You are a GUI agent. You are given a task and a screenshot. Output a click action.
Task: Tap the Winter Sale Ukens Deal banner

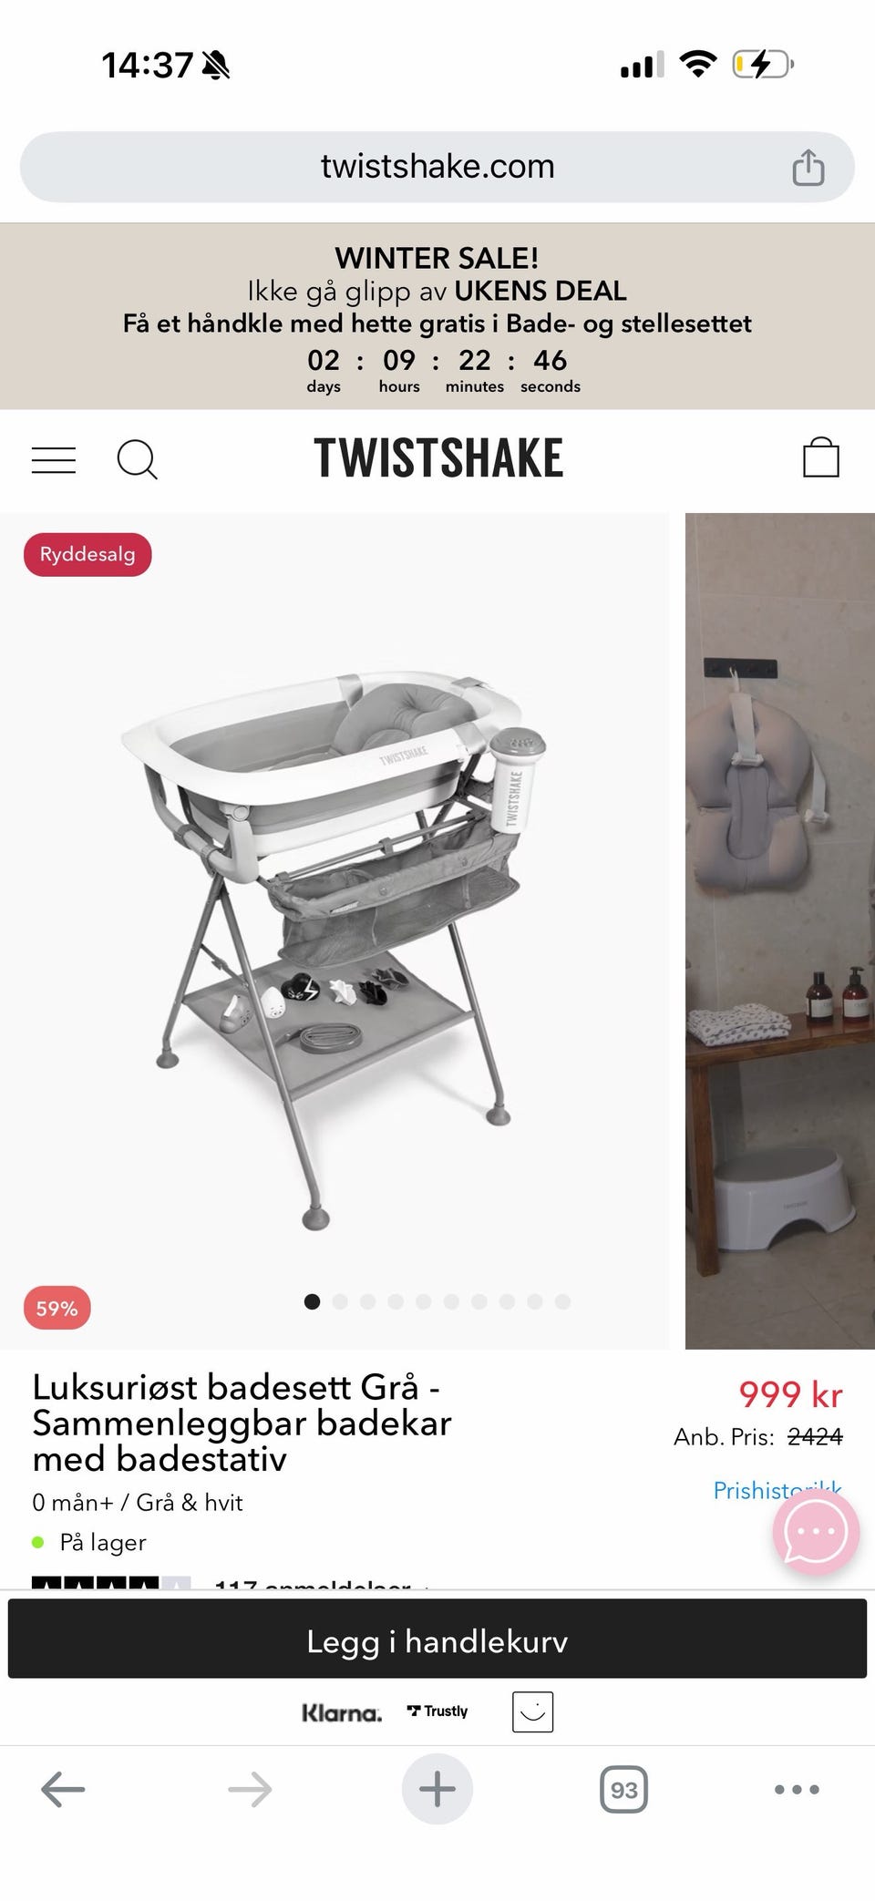437,316
